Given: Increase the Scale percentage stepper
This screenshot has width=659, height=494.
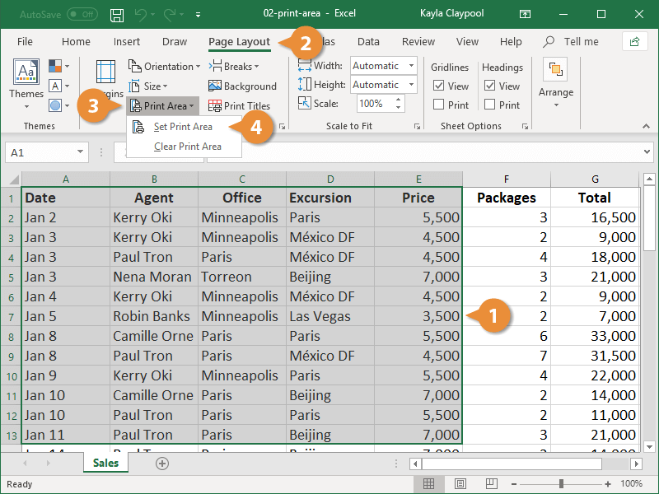Looking at the screenshot, I should click(398, 99).
